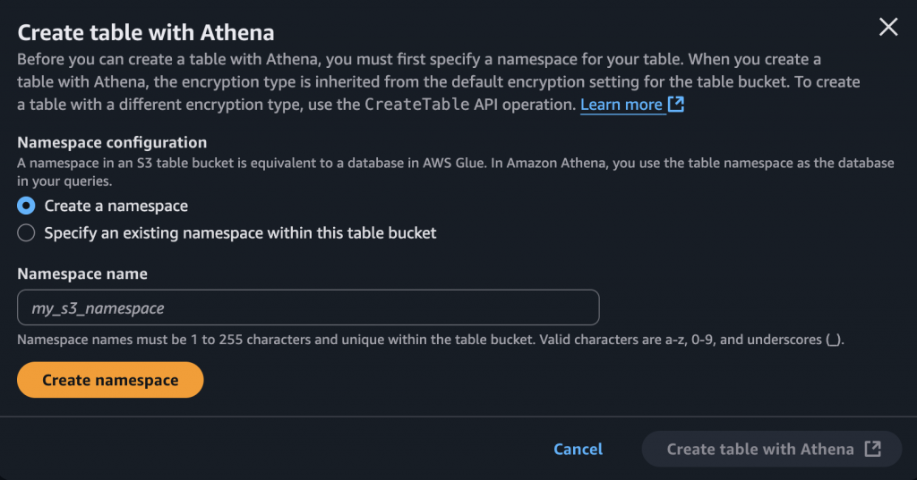Click the "Specify an existing namespace" label text
This screenshot has width=917, height=480.
[x=240, y=233]
